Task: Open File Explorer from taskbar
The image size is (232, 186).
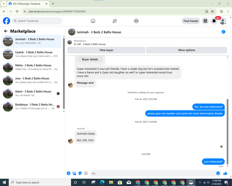Action: (111, 182)
